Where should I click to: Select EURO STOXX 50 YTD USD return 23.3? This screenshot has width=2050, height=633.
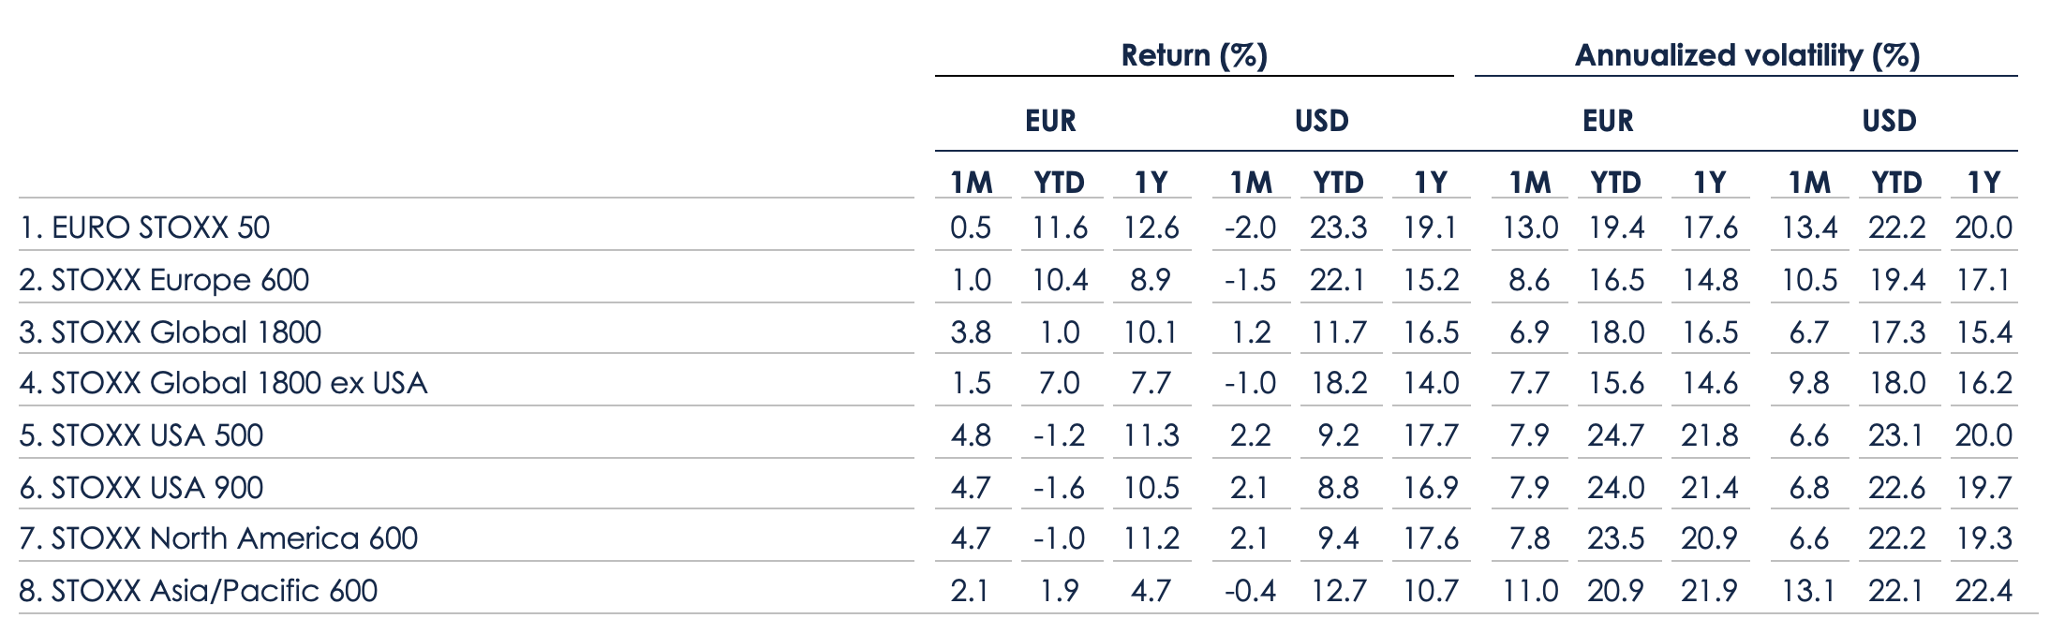pyautogui.click(x=1338, y=228)
